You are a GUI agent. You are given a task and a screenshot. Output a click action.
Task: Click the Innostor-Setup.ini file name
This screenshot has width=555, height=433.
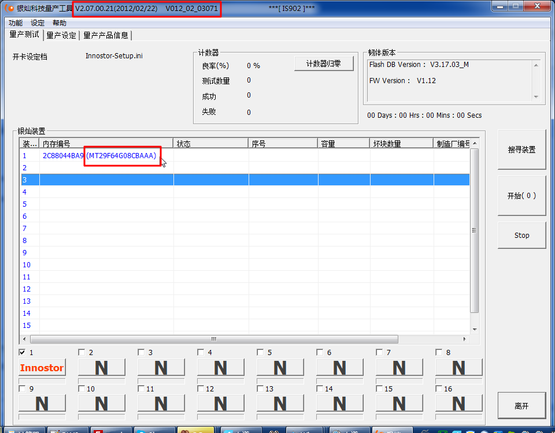tap(114, 56)
